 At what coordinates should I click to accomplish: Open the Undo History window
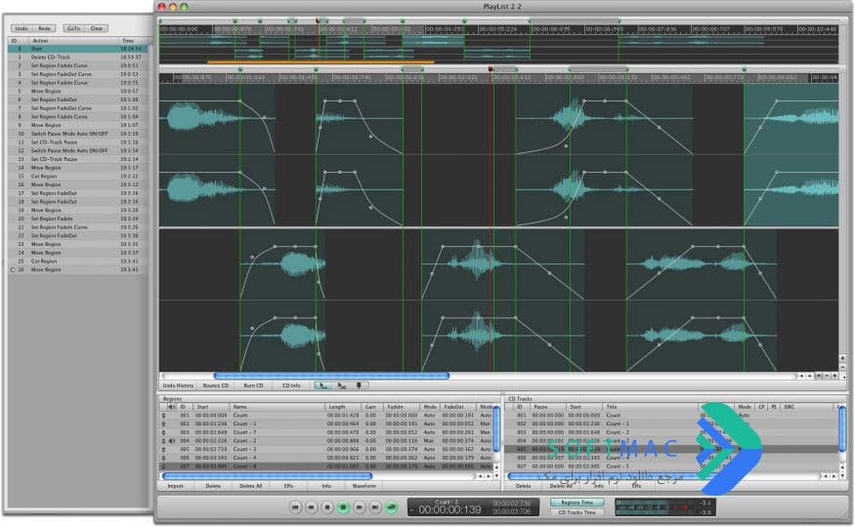coord(178,385)
